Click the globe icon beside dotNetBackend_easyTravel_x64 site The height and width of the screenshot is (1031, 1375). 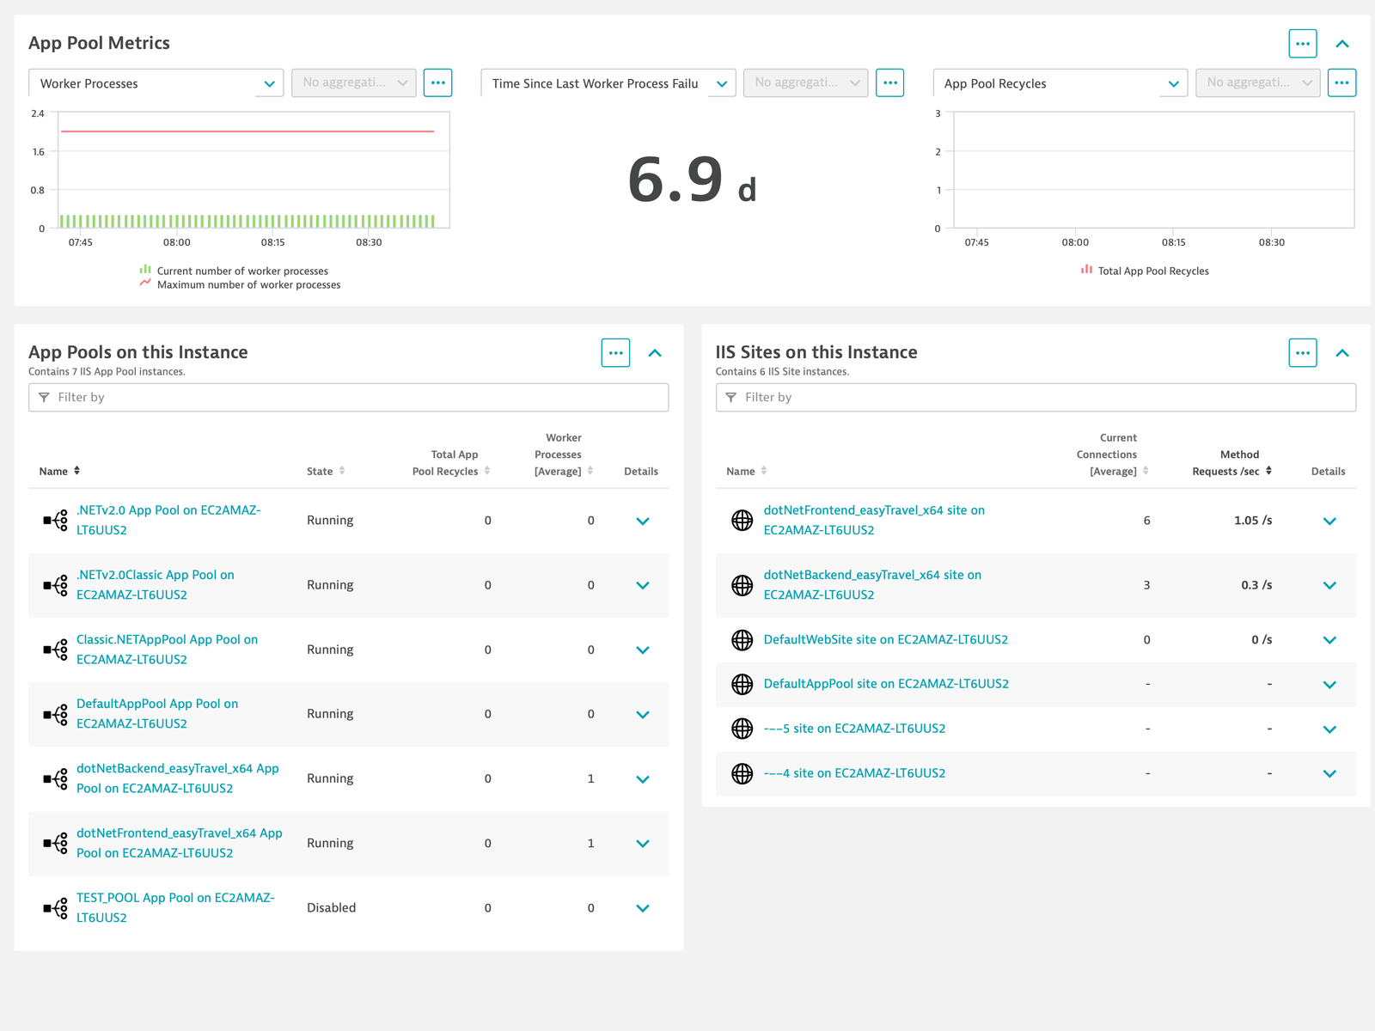point(742,586)
